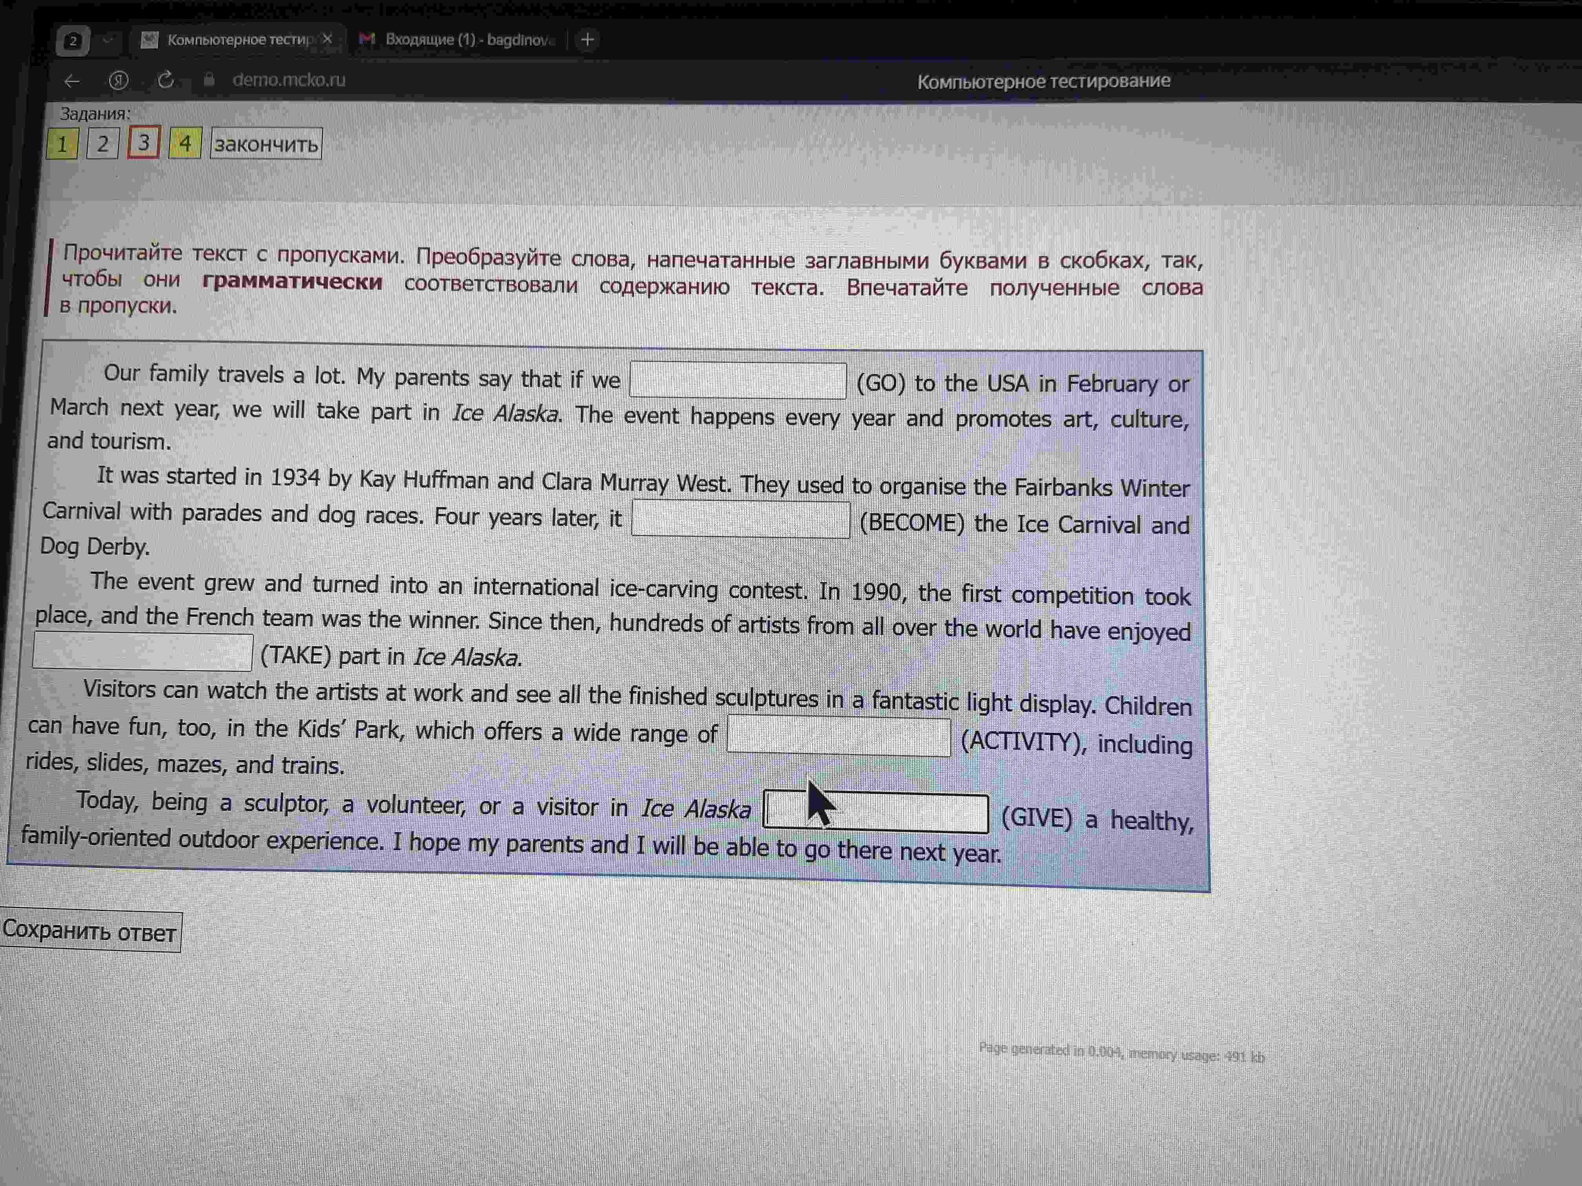
Task: Click the Сохранить ответ button
Action: [89, 931]
